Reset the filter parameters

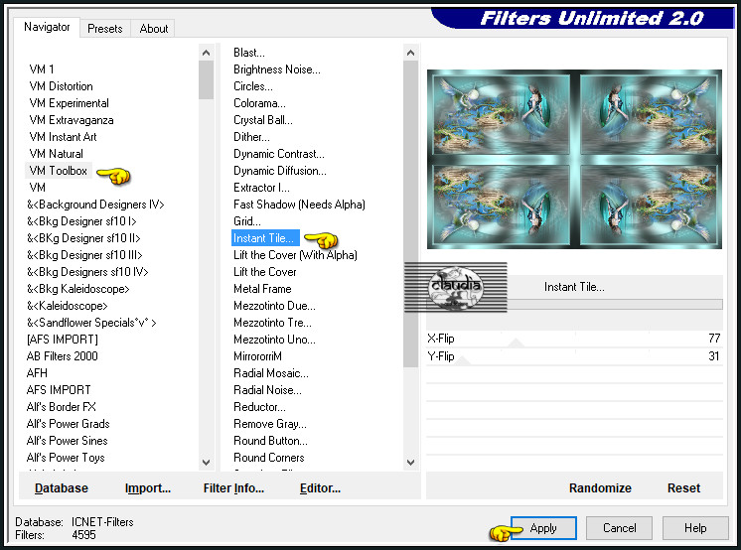(x=683, y=488)
